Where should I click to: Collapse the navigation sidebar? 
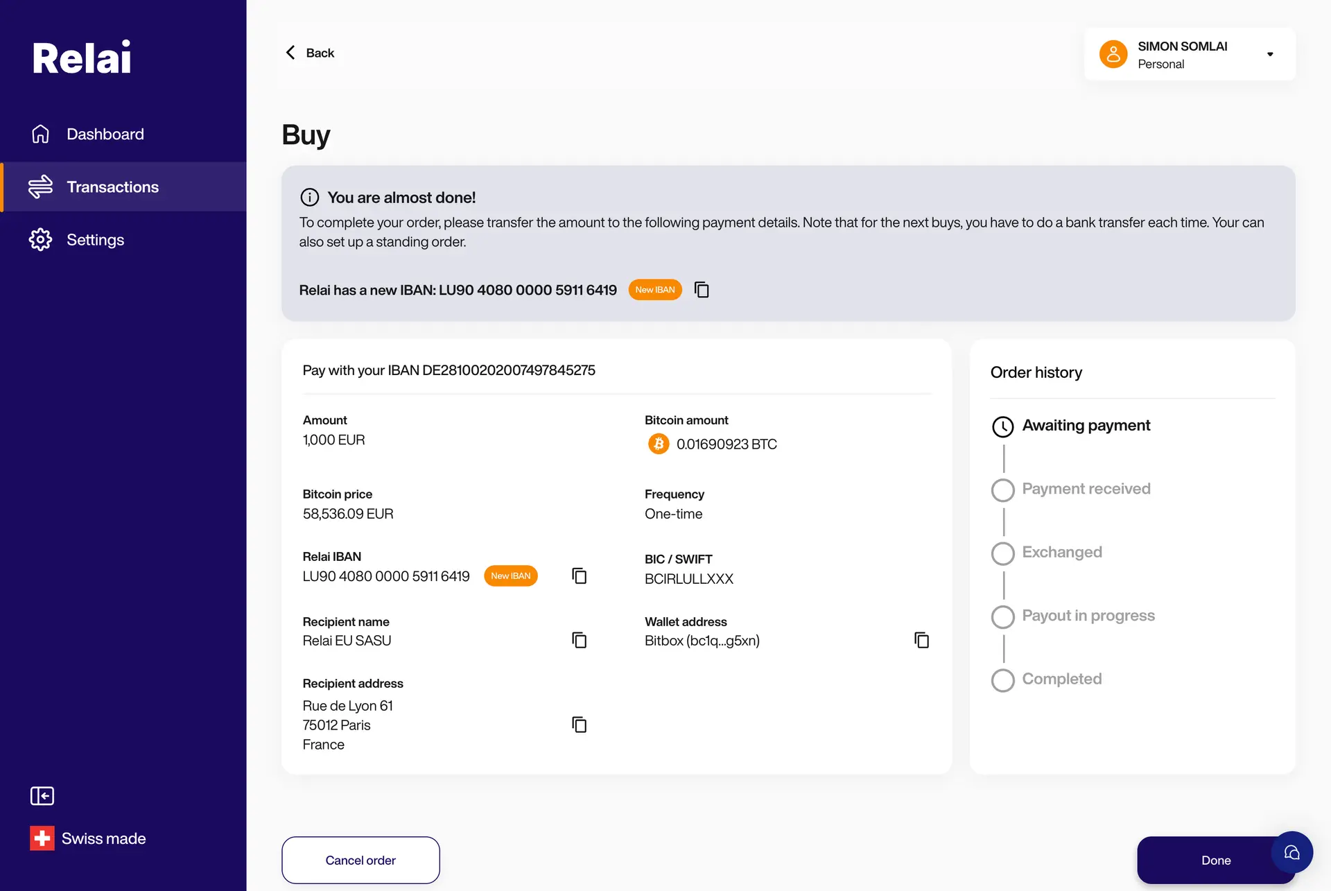tap(42, 795)
